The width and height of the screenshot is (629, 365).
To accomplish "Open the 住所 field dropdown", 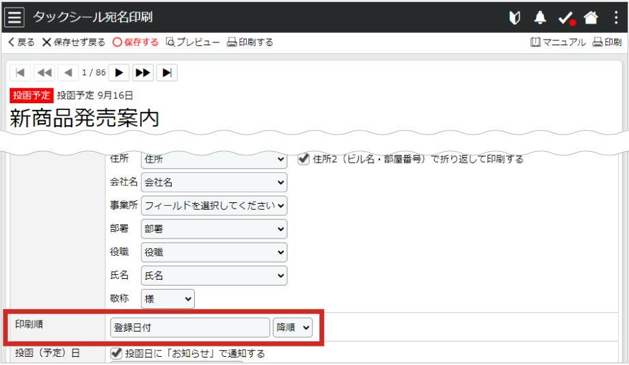I will point(214,159).
